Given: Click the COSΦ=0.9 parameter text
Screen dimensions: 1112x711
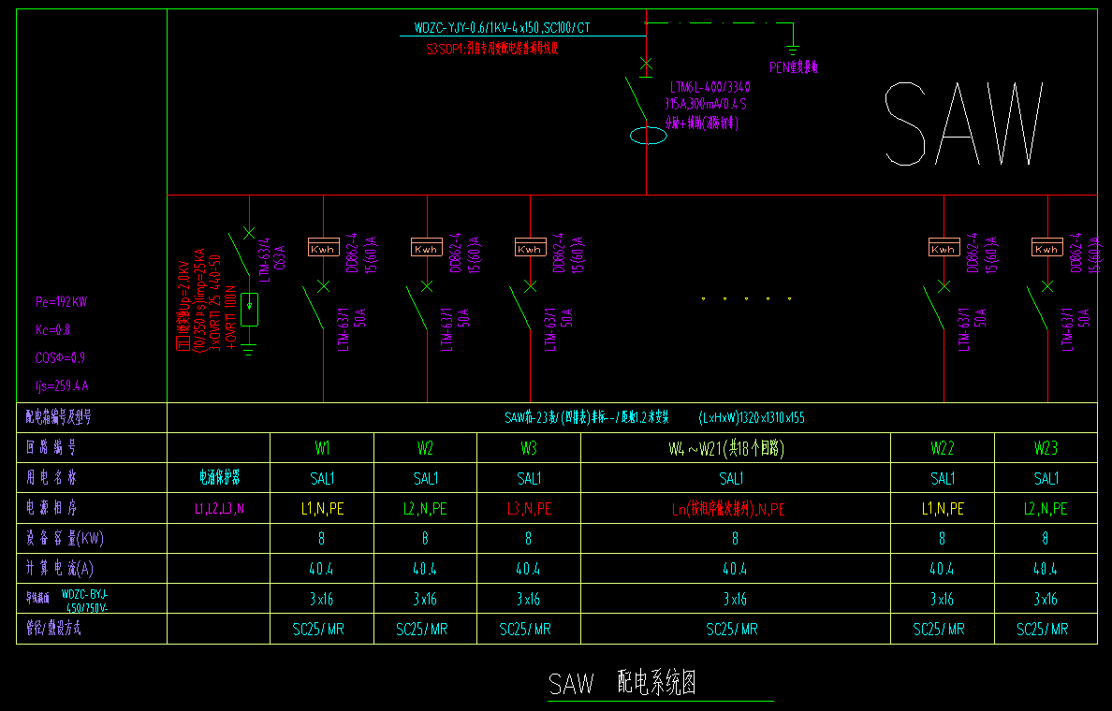Looking at the screenshot, I should (x=60, y=357).
